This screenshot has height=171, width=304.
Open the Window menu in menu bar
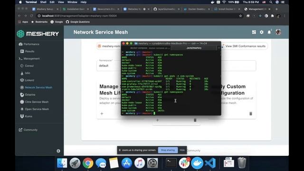pos(72,2)
